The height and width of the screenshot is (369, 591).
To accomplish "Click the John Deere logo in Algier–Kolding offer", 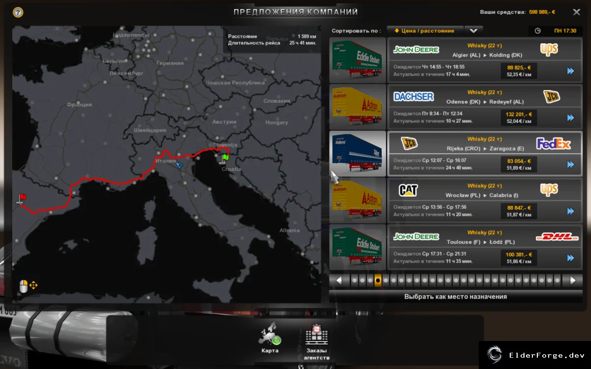I will (x=416, y=50).
